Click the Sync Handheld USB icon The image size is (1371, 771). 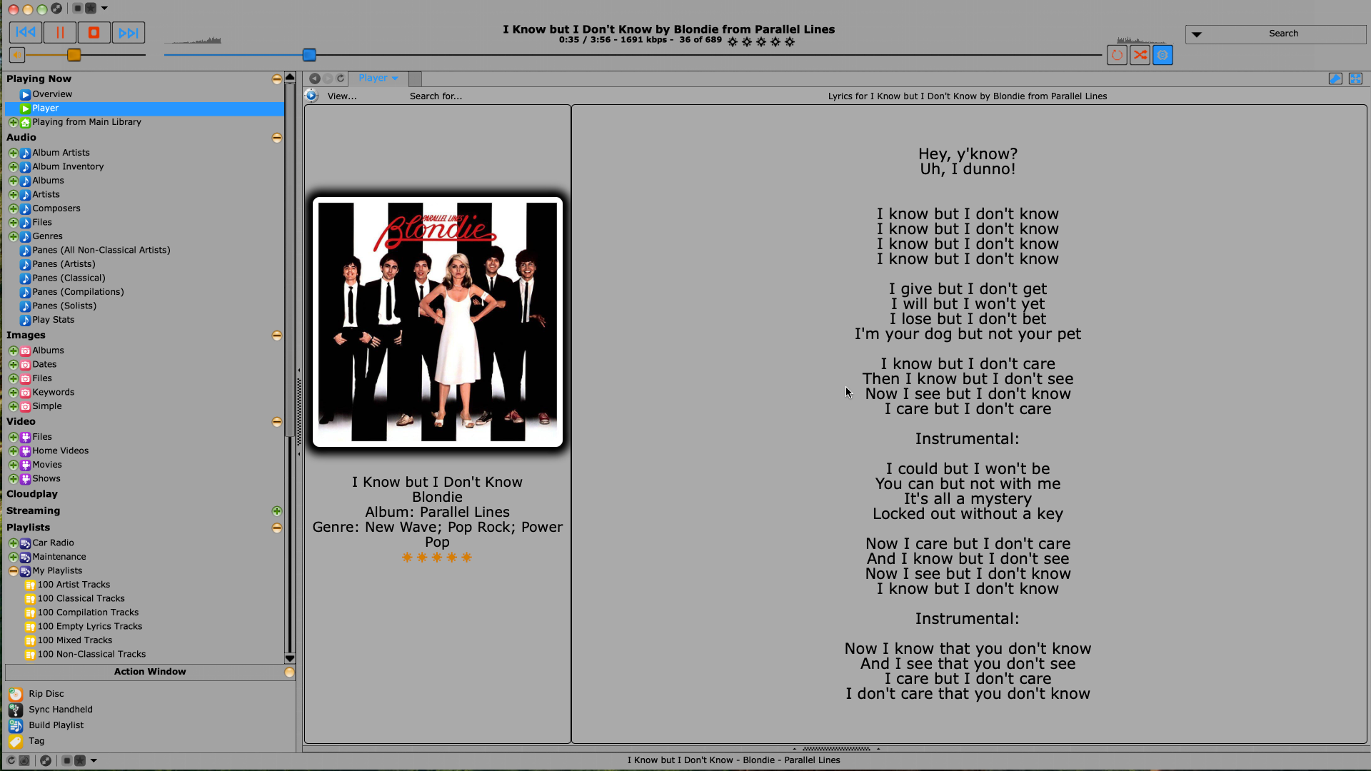pyautogui.click(x=15, y=710)
